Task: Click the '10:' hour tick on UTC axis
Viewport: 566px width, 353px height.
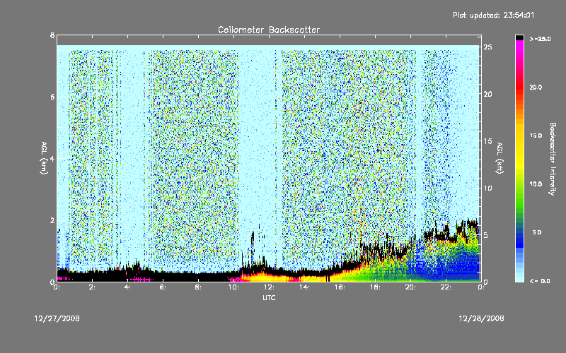Action: [233, 287]
